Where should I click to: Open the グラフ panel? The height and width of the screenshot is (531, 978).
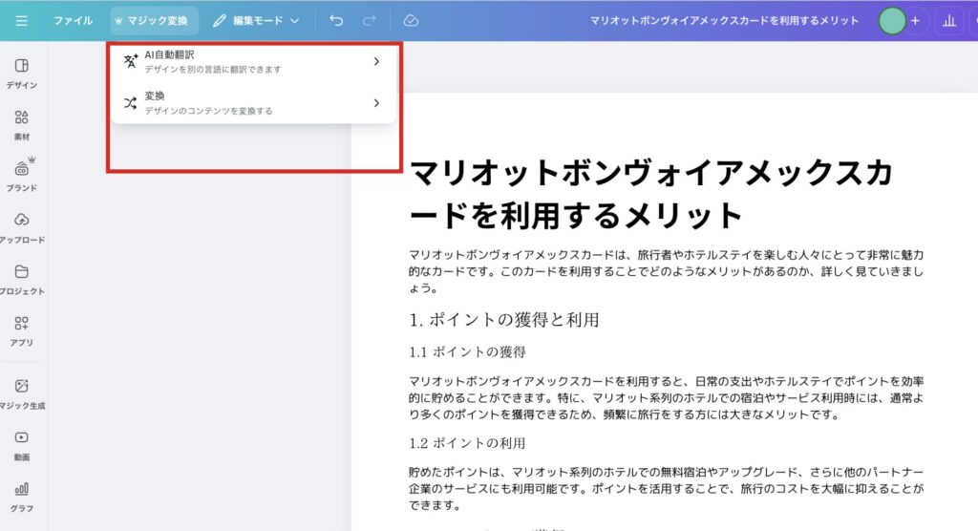[22, 498]
